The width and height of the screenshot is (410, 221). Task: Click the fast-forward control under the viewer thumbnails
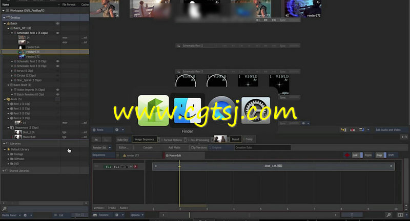coord(265,20)
